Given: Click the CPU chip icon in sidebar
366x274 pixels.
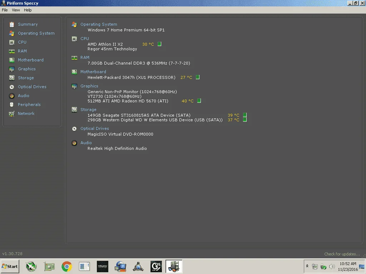Looking at the screenshot, I should click(x=12, y=42).
